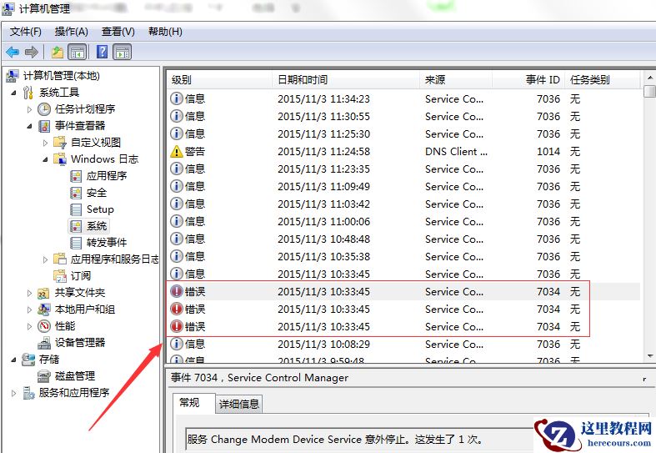Collapse the 系统工具 tree node
The height and width of the screenshot is (453, 656).
pos(13,93)
